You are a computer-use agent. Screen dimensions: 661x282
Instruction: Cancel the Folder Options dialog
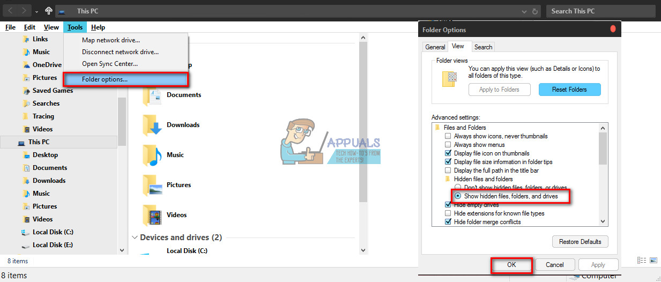[554, 265]
